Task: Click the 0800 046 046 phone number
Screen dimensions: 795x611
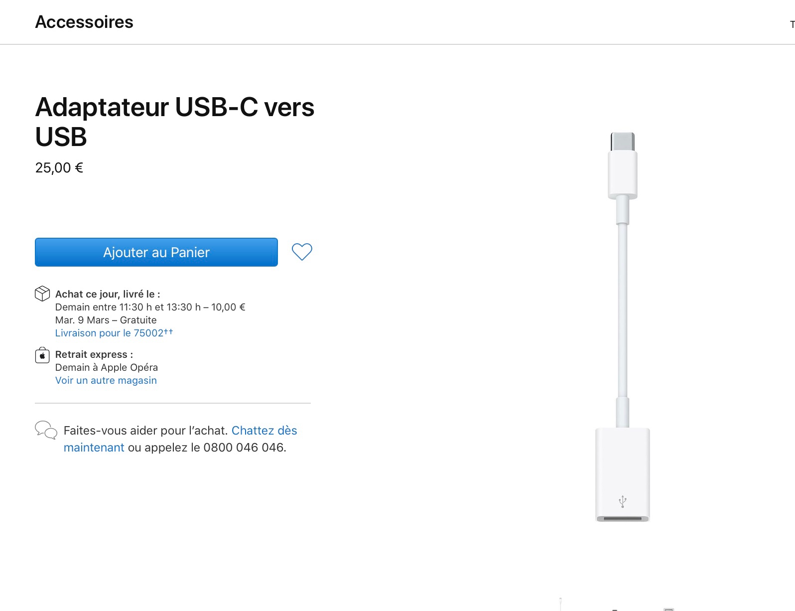Action: pos(244,448)
